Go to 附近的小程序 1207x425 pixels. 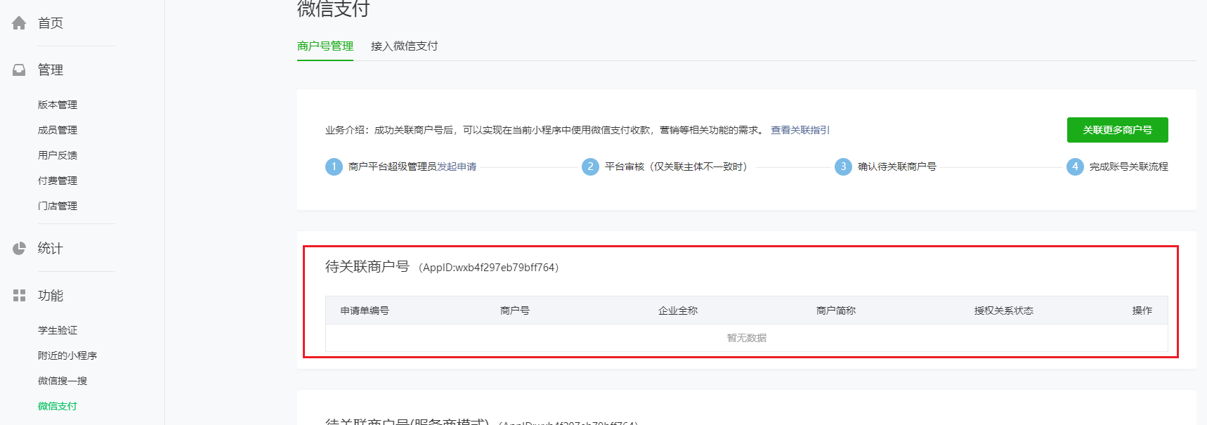tap(67, 355)
